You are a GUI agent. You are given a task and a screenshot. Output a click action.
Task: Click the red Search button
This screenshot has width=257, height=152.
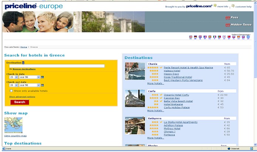pos(20,102)
